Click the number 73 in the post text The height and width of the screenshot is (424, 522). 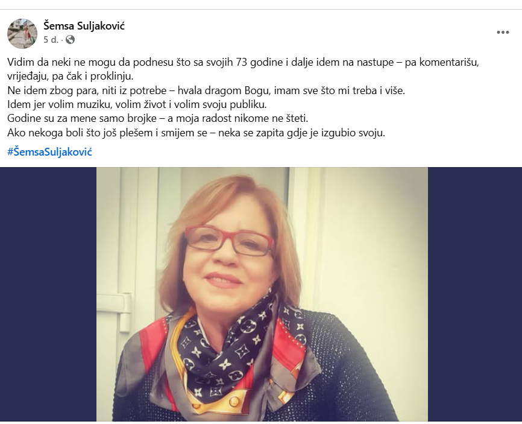click(242, 62)
